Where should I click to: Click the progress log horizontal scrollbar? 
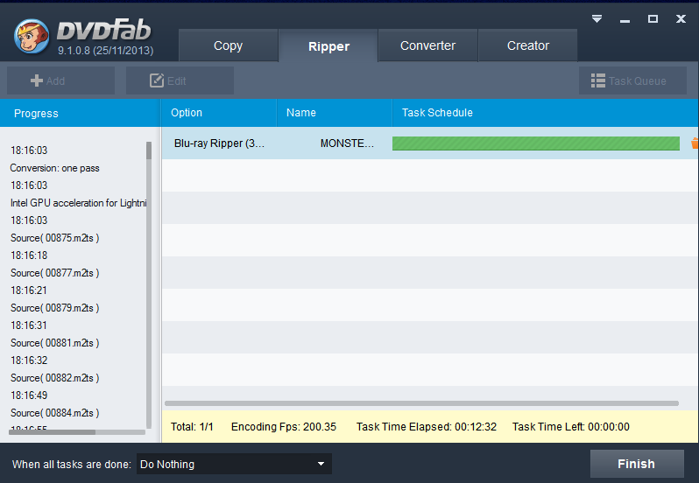tap(77, 432)
